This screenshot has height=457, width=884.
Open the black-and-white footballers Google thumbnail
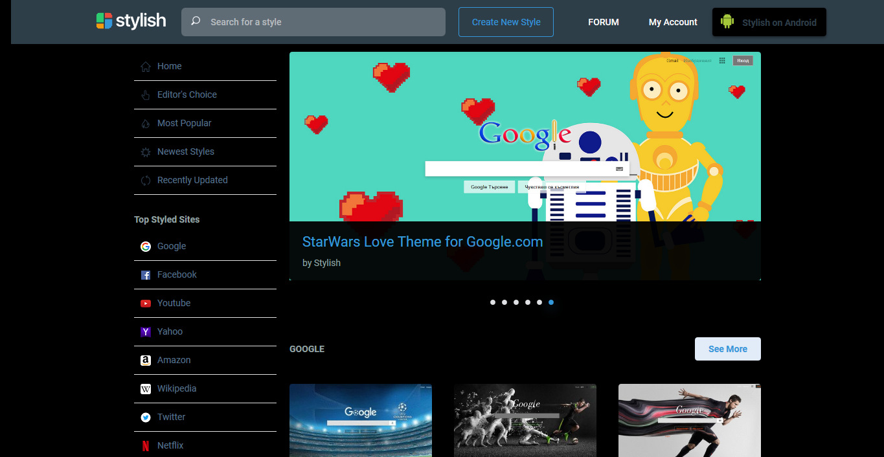pos(525,421)
